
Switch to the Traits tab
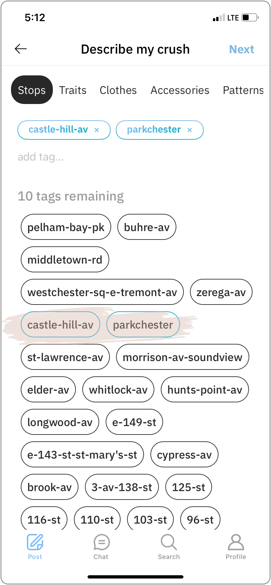[73, 90]
